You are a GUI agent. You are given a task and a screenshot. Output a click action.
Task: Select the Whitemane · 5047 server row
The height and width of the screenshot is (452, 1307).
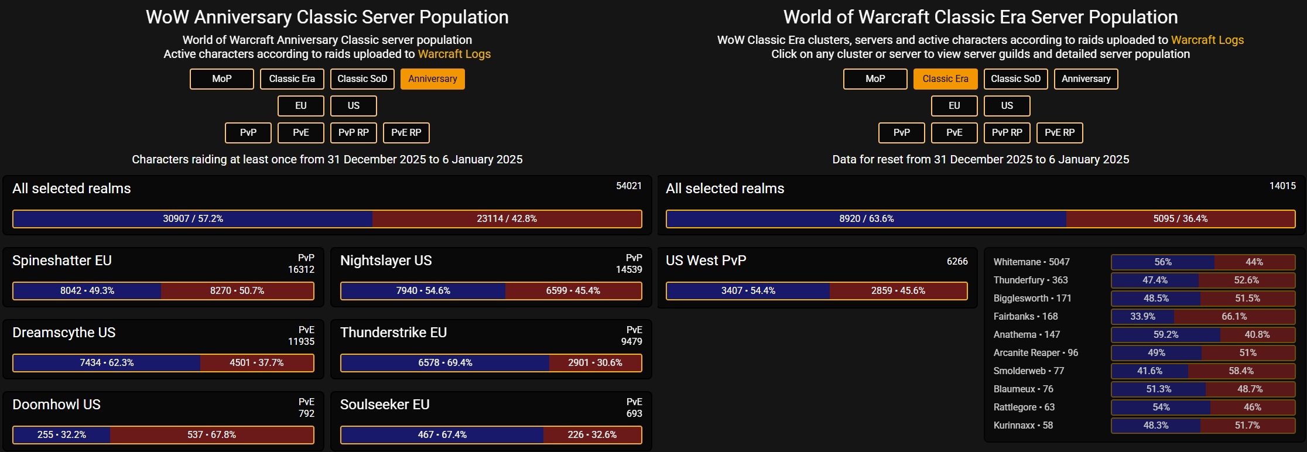1144,262
